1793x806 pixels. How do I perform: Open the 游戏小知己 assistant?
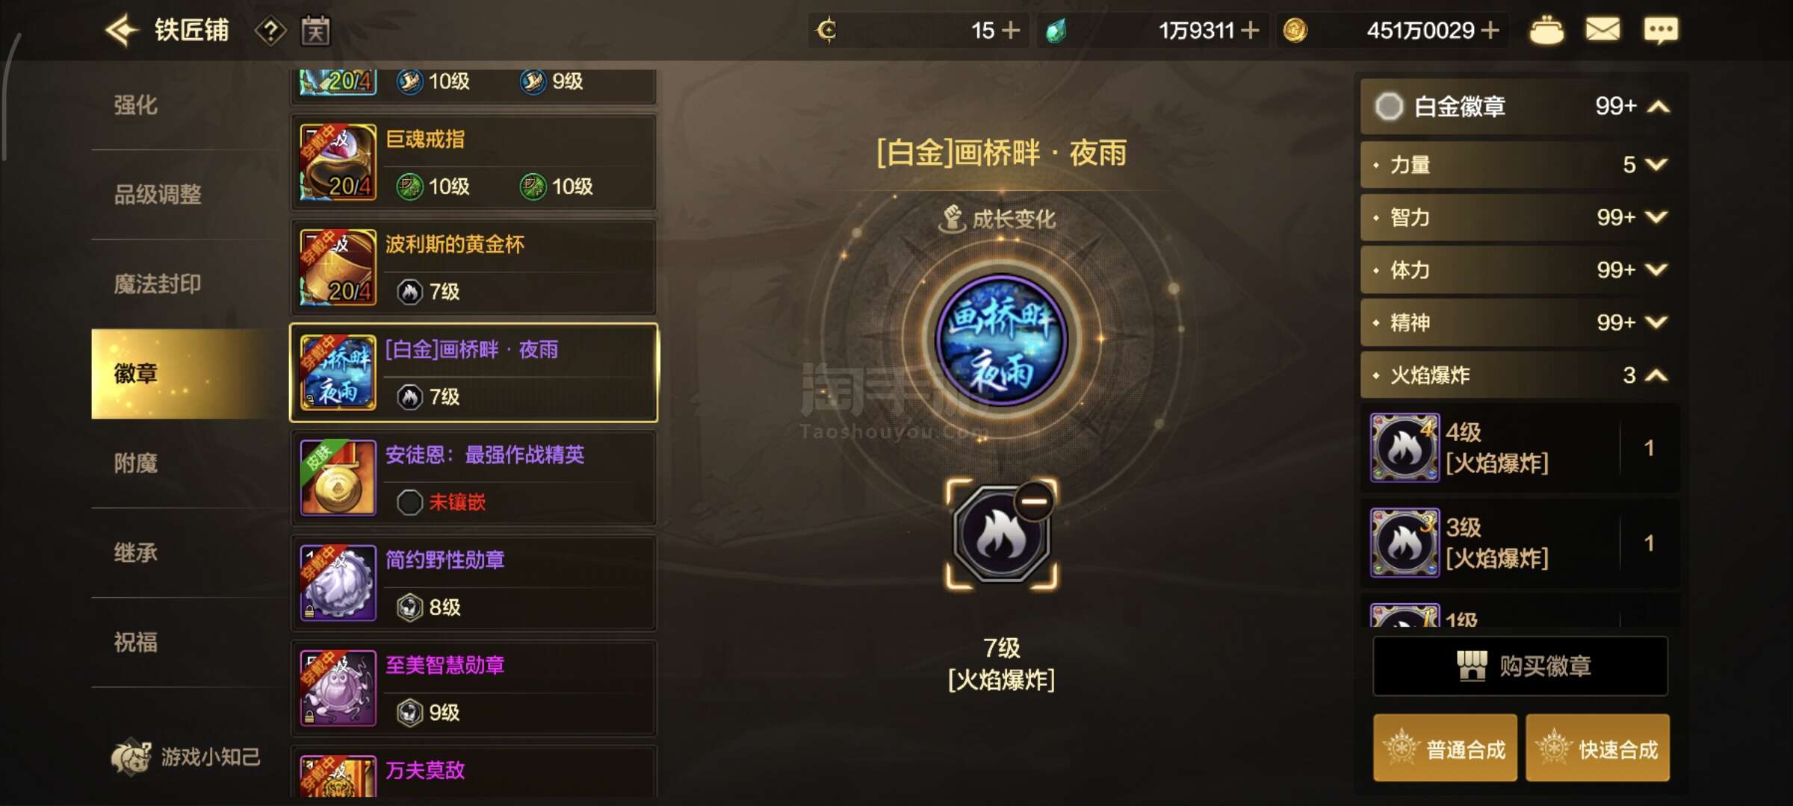[x=185, y=757]
